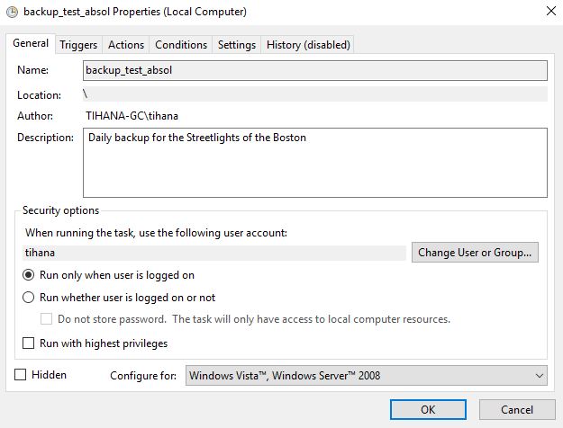
Task: Click the author text TIHANA-GC\tihana
Action: click(x=132, y=116)
